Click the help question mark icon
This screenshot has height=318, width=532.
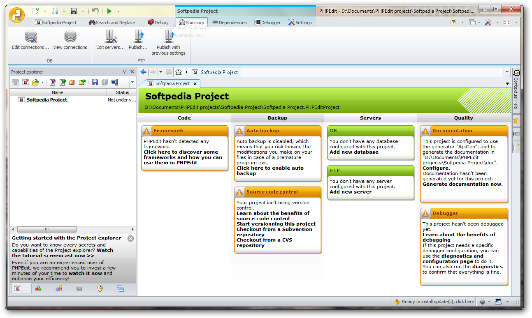coord(453,22)
